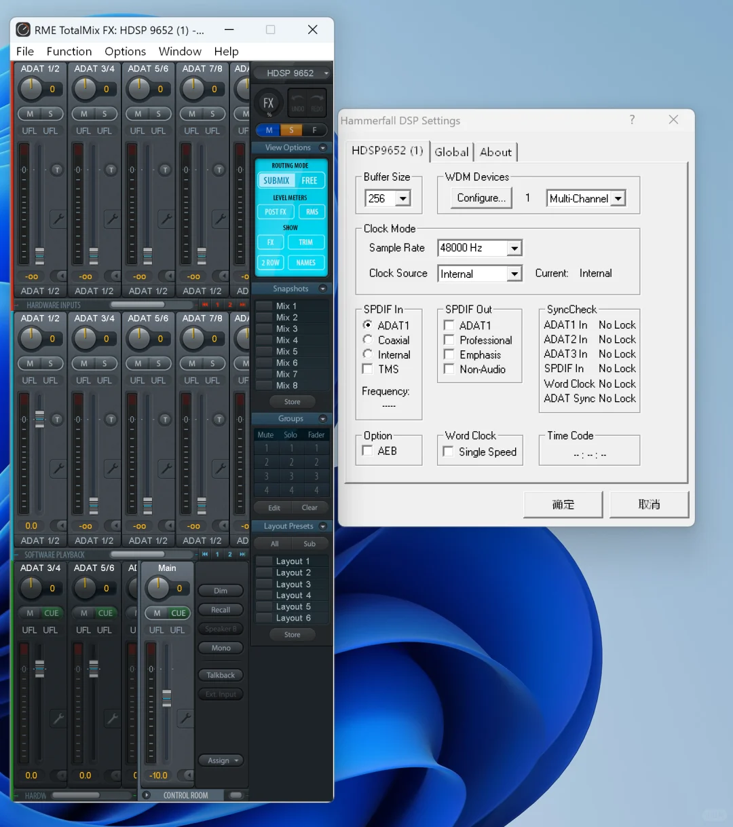
Task: Toggle the global Fader (F) button
Action: point(314,130)
